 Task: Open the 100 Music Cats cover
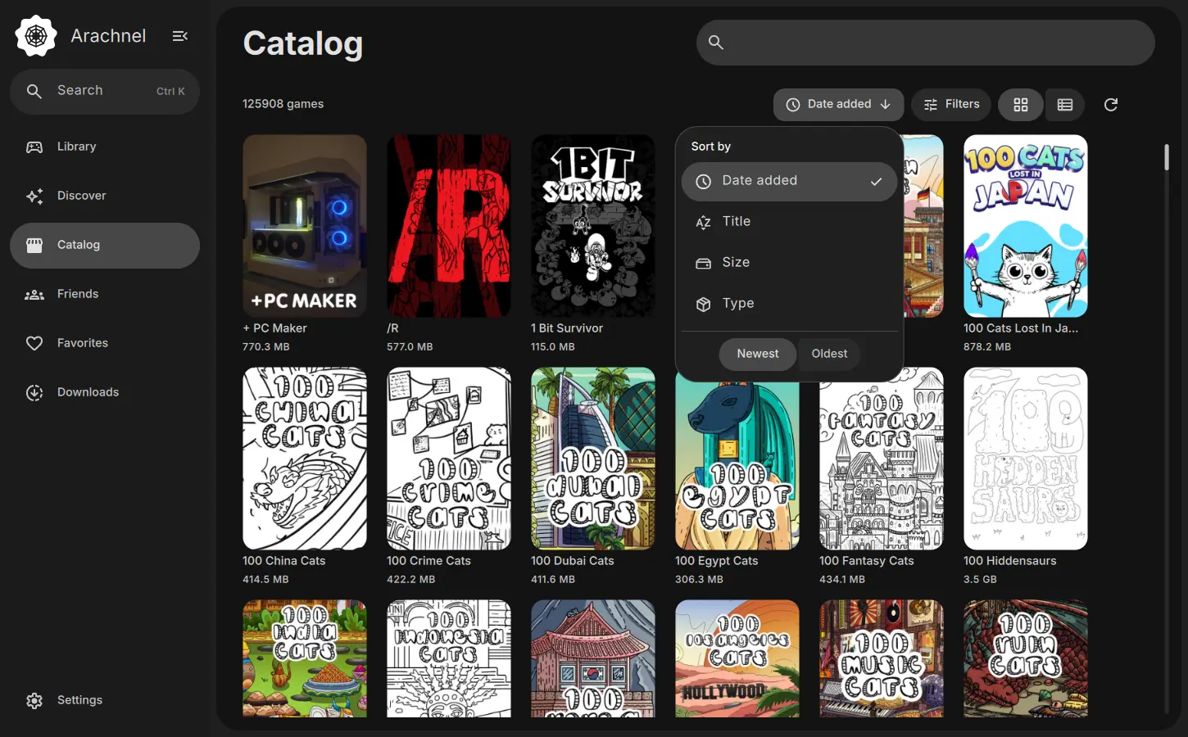[x=882, y=658]
